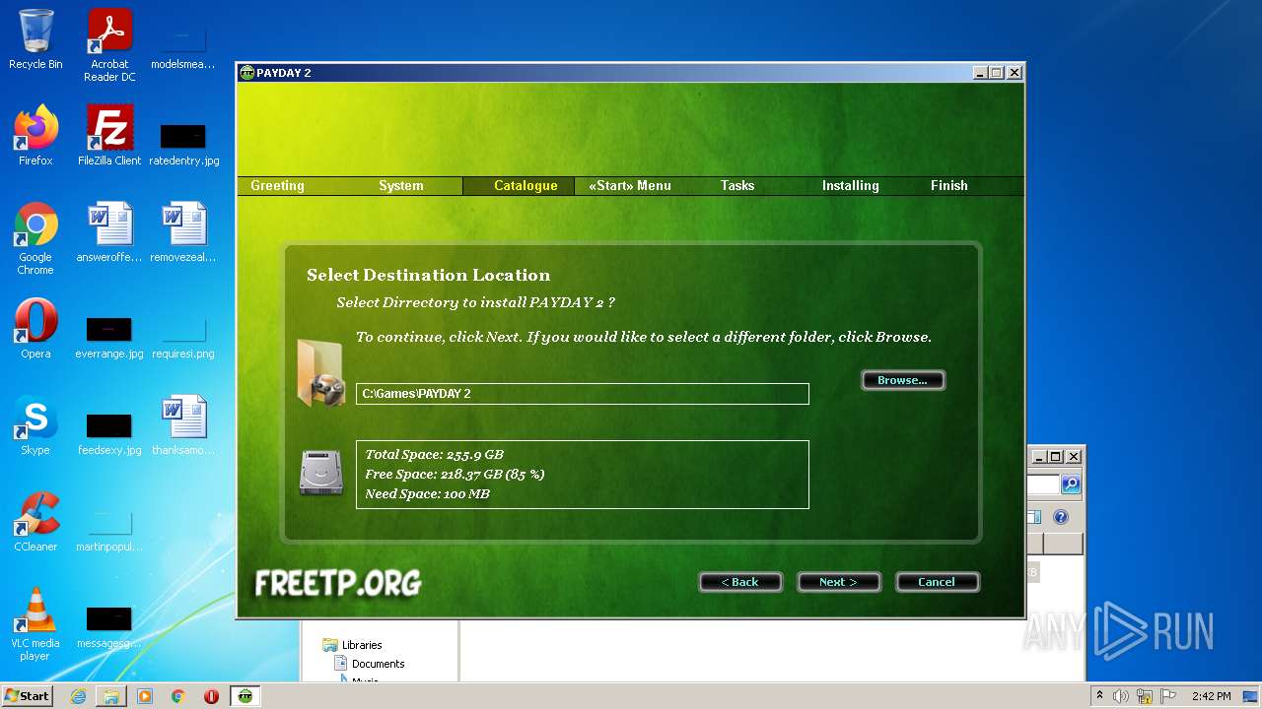Open Firefox desktop shortcut
Viewport: 1262px width, 709px height.
click(35, 136)
